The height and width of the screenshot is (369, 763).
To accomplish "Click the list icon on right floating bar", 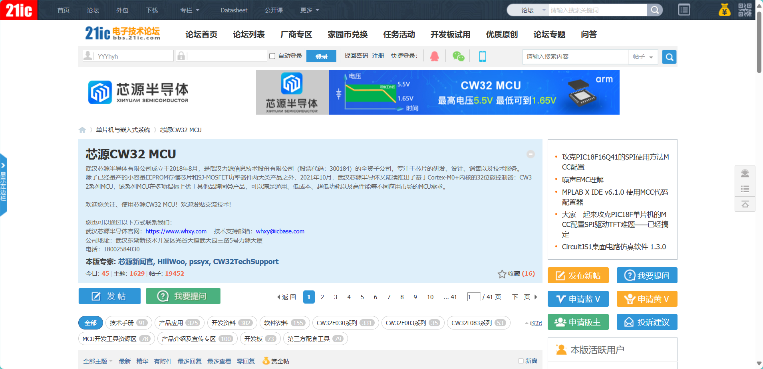I will click(745, 189).
